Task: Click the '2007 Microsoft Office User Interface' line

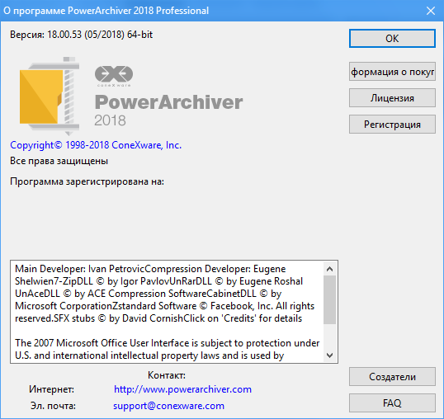Action: [168, 343]
